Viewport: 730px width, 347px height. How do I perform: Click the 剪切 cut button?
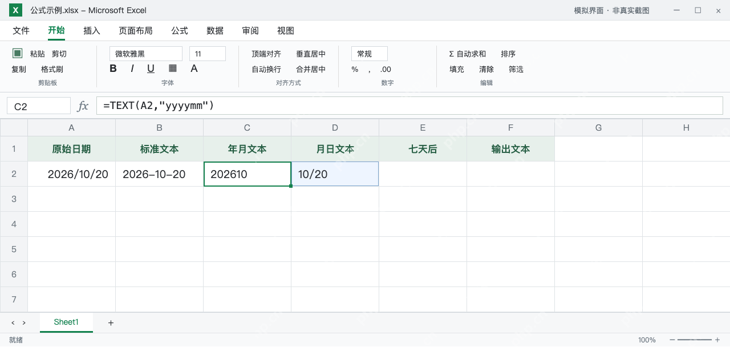[59, 54]
